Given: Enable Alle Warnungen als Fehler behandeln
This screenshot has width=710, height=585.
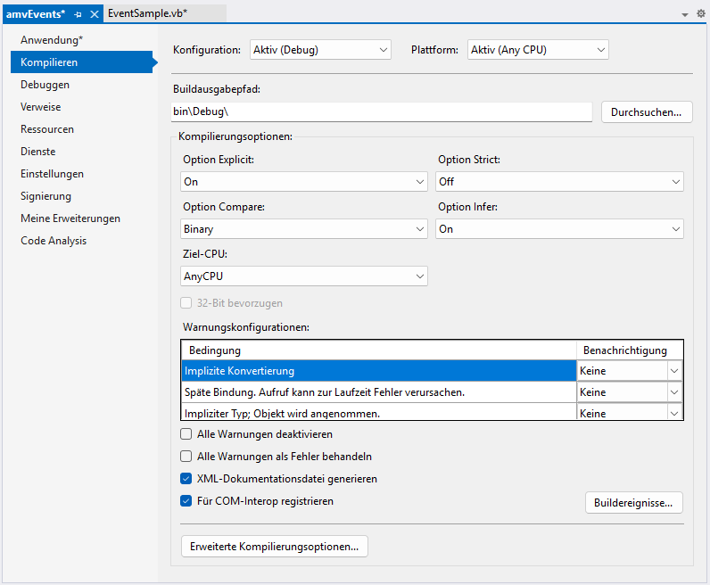Looking at the screenshot, I should tap(186, 457).
